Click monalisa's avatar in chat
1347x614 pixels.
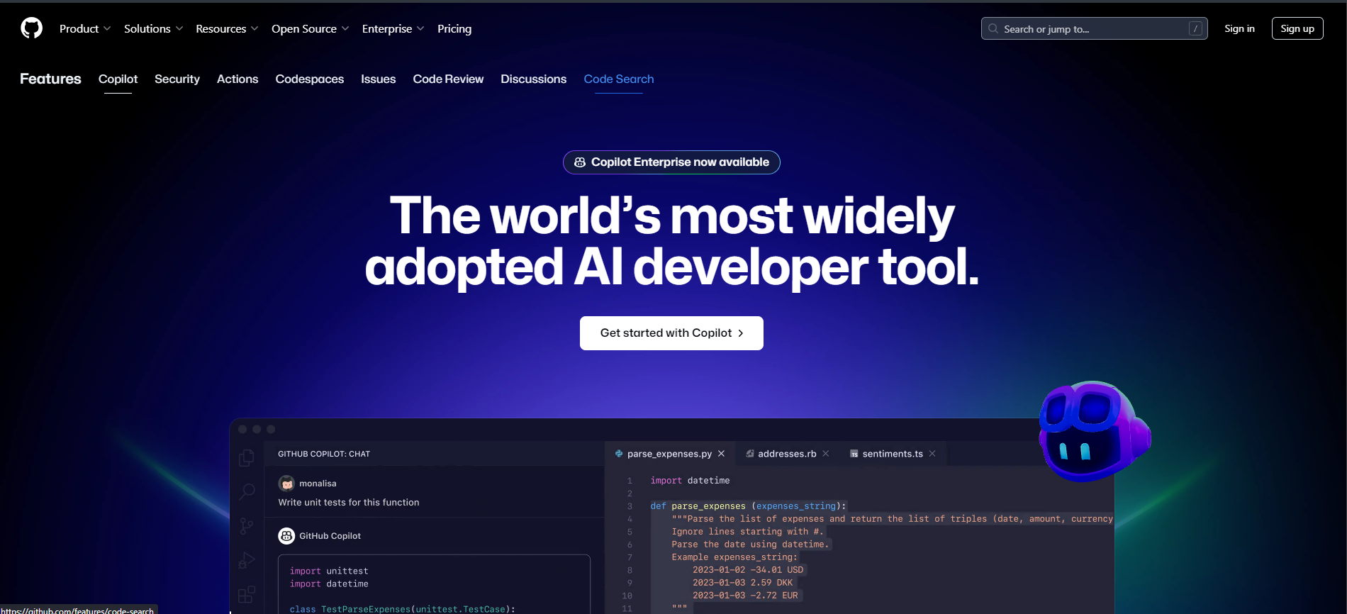click(x=286, y=484)
